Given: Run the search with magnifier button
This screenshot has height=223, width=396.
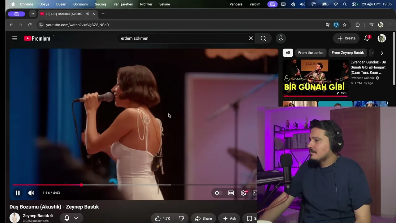Looking at the screenshot, I should point(263,38).
